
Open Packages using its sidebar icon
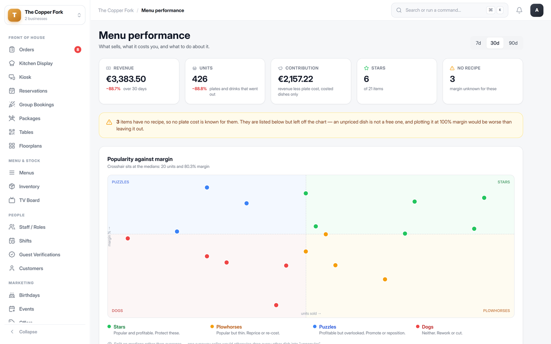[12, 118]
